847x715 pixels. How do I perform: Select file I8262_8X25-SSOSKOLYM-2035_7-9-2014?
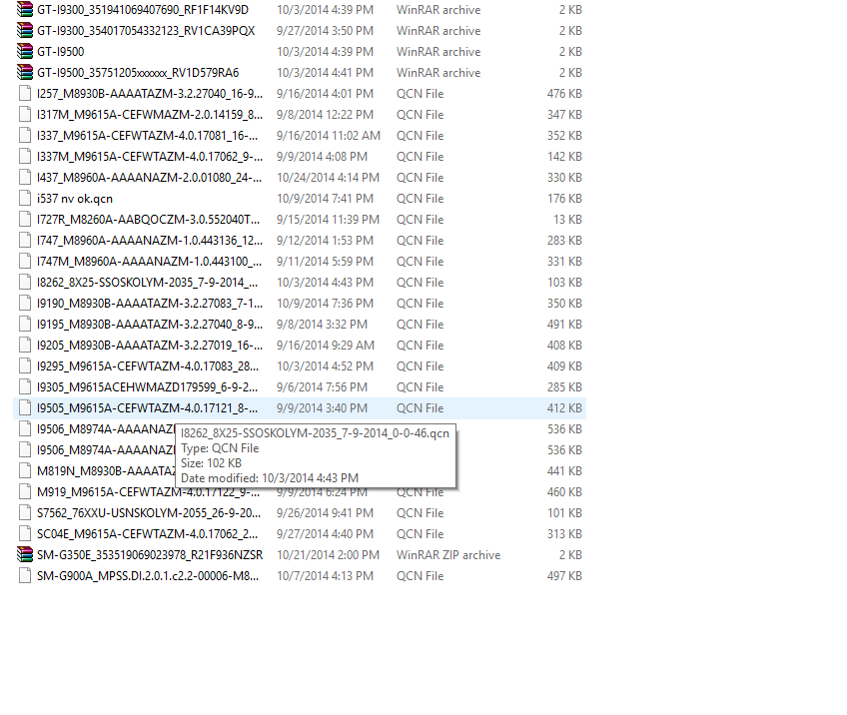148,283
